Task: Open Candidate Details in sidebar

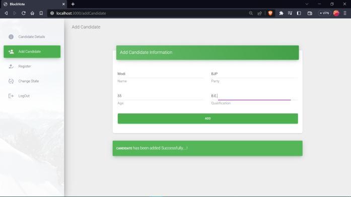Action: [x=32, y=37]
